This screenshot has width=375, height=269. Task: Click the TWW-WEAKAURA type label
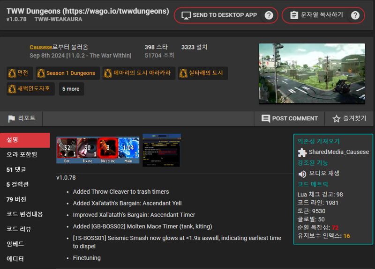(x=58, y=19)
